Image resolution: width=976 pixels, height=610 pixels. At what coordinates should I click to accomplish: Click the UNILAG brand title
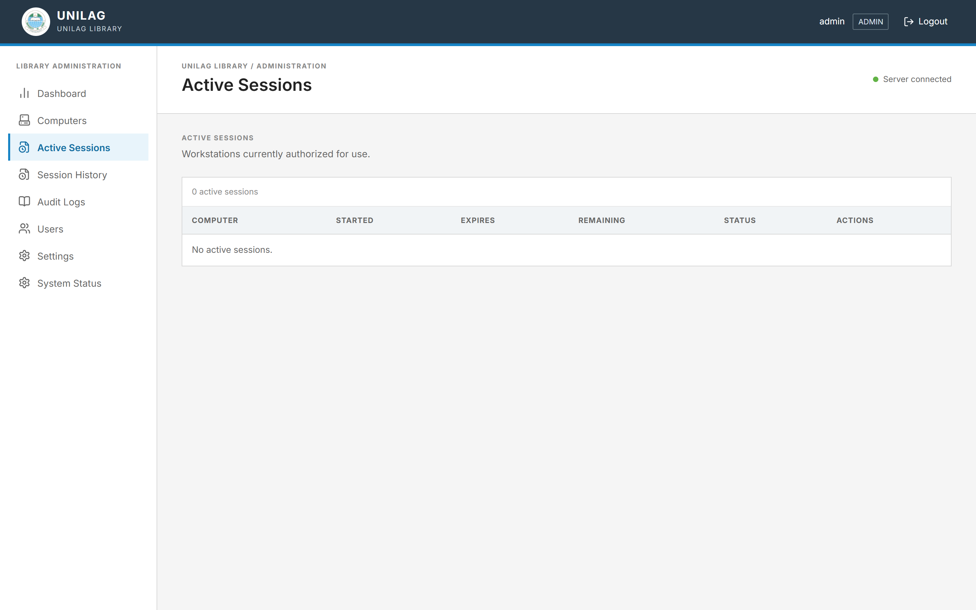click(x=81, y=15)
